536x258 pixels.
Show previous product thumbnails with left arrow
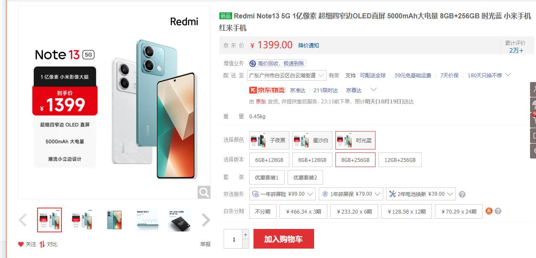click(x=23, y=220)
